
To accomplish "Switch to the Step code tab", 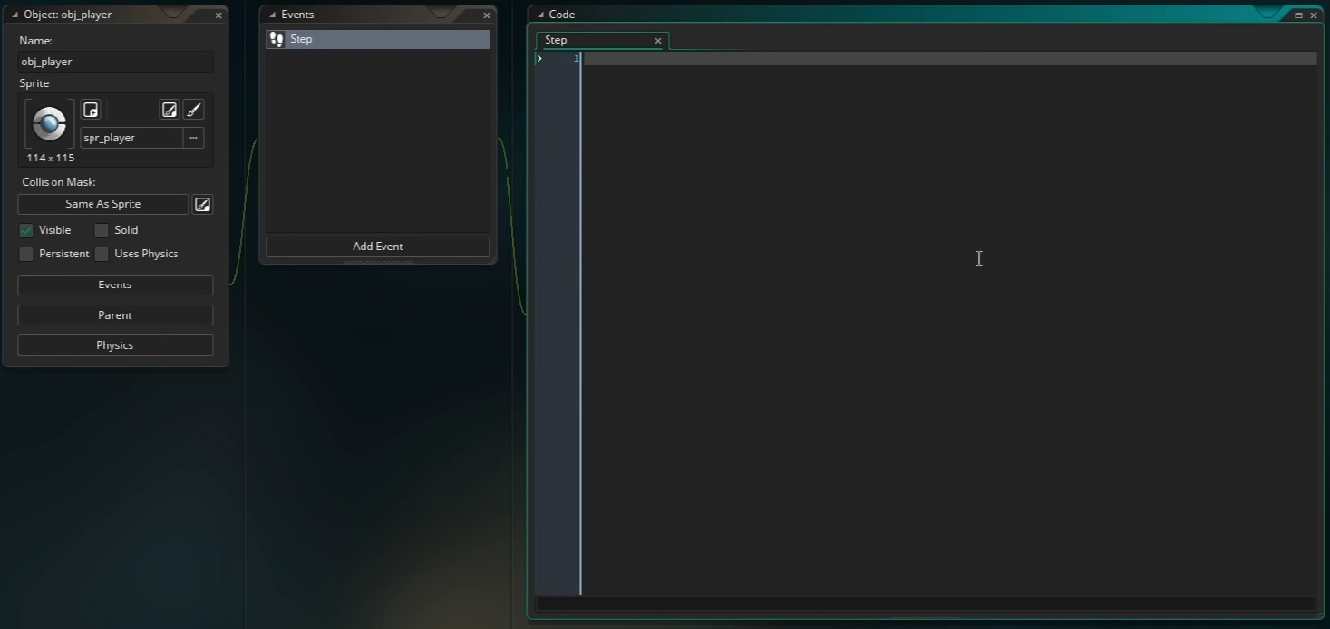I will pos(594,40).
